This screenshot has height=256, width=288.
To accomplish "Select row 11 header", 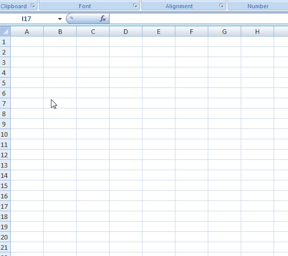I will tap(5, 144).
